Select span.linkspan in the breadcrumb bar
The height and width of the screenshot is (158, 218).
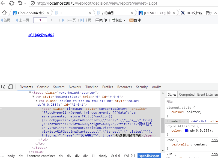coord(149,156)
